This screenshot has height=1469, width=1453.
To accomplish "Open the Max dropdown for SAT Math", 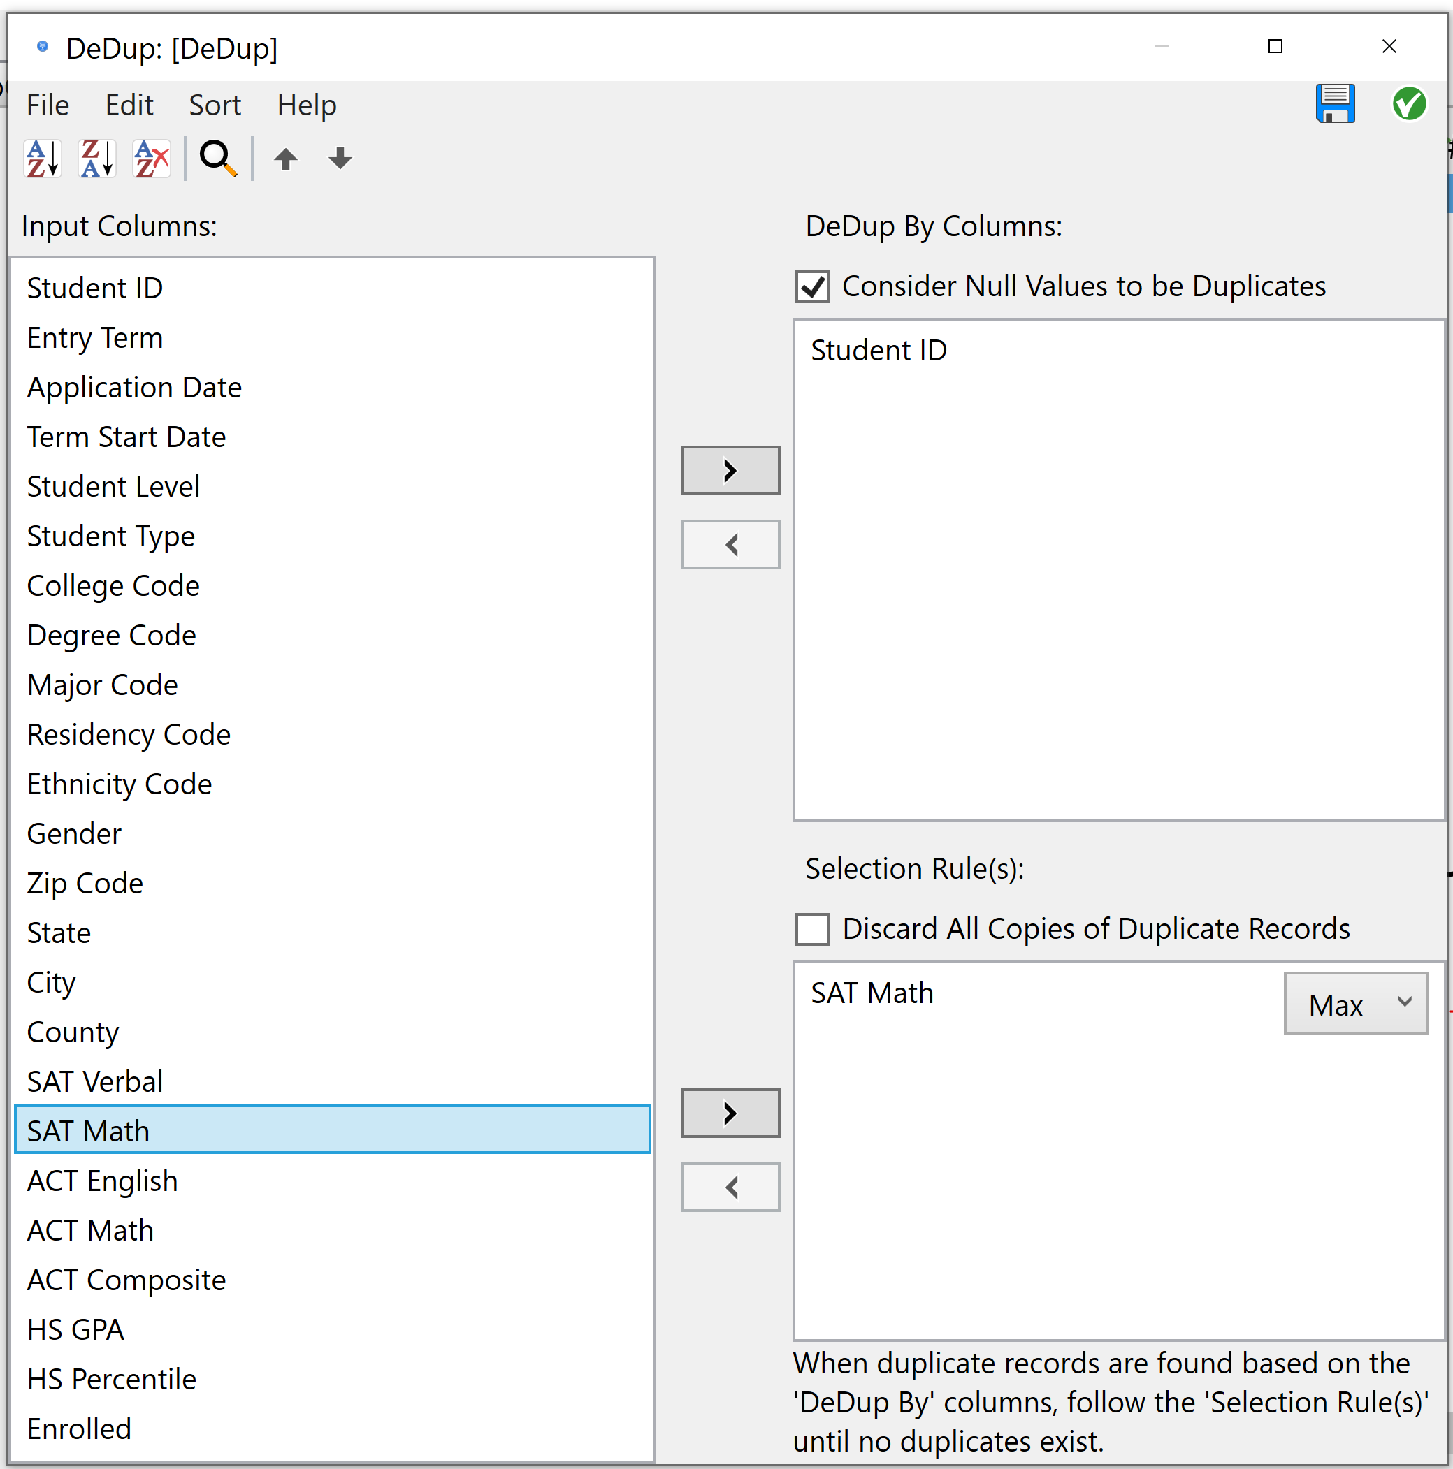I will click(x=1356, y=1004).
